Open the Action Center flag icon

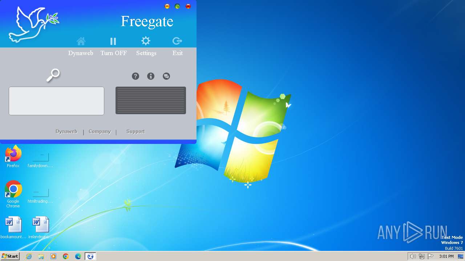click(430, 256)
